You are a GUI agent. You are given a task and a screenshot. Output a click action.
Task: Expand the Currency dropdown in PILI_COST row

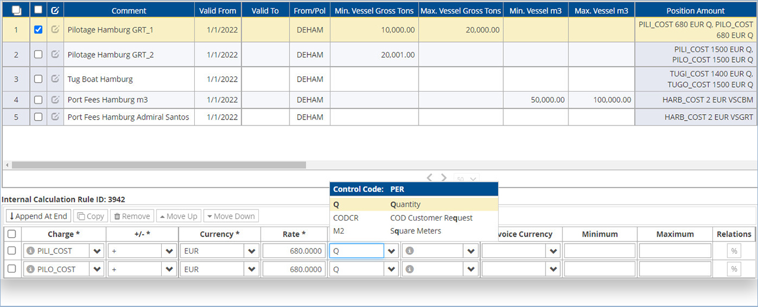pyautogui.click(x=252, y=251)
